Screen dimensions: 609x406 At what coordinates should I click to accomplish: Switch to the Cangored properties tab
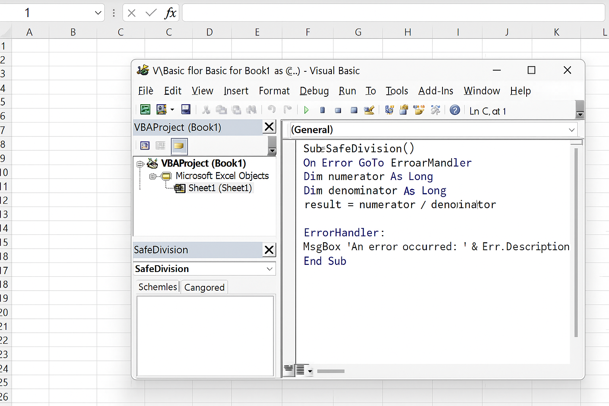(x=204, y=287)
